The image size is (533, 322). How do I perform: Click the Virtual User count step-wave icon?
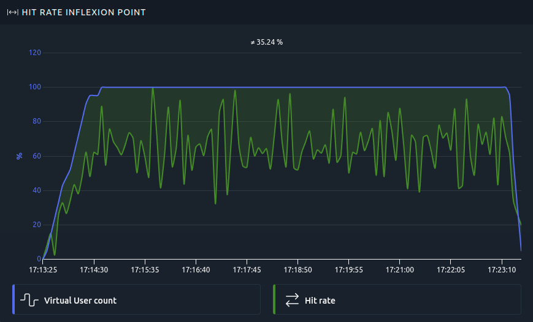pyautogui.click(x=29, y=300)
